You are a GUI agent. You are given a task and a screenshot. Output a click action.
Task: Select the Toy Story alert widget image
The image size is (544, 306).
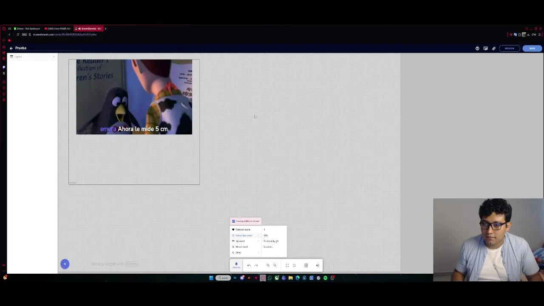[134, 97]
